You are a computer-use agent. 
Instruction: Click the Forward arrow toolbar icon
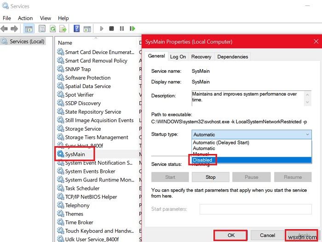pyautogui.click(x=14, y=28)
